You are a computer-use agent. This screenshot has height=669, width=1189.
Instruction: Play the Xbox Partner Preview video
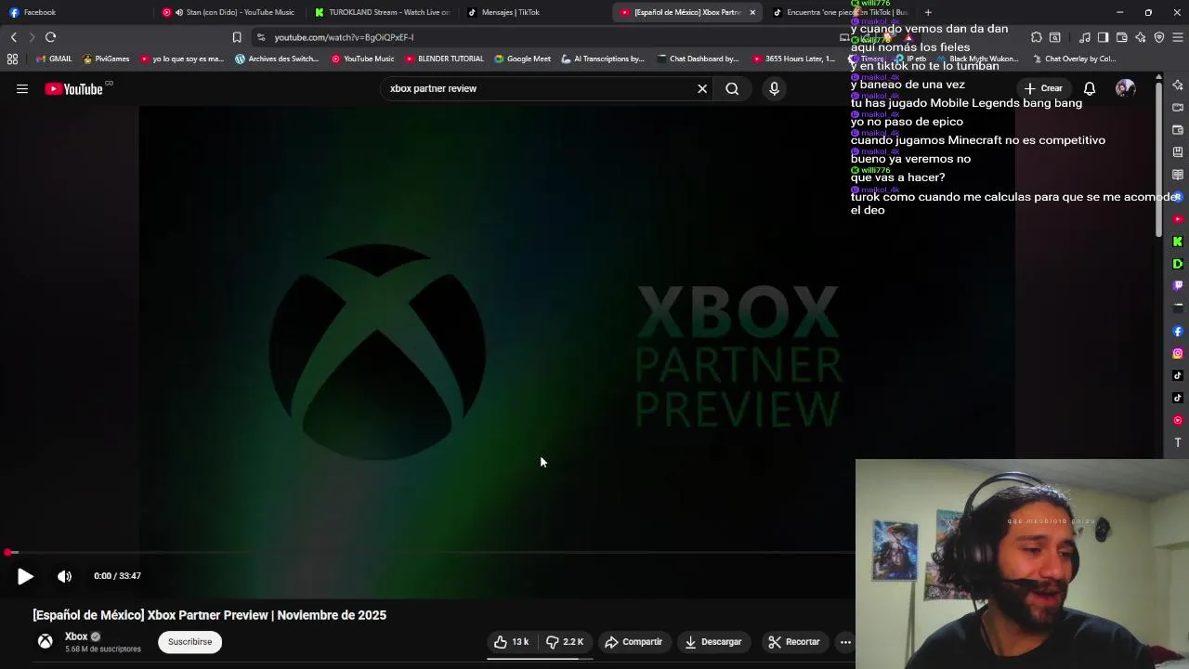pos(25,576)
